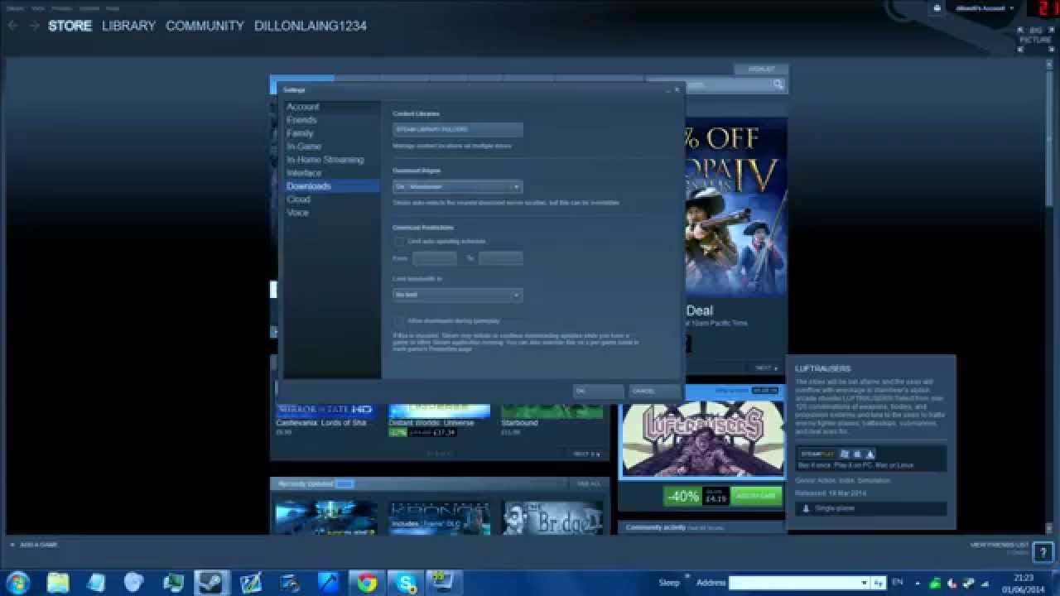Add Luftrausers to cart
This screenshot has width=1060, height=596.
pyautogui.click(x=756, y=496)
